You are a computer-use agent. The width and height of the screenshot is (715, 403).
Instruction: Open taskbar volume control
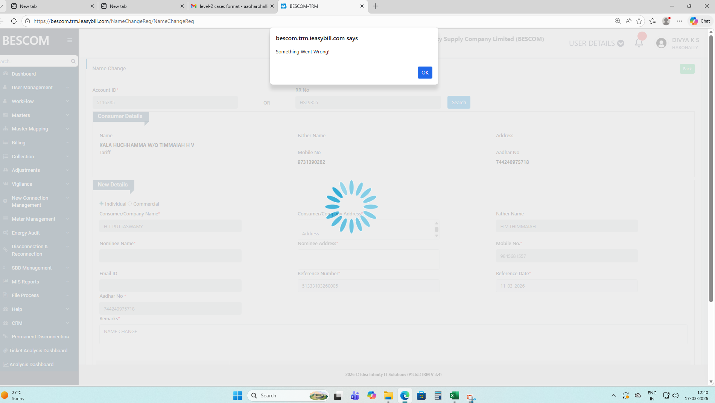coord(675,395)
